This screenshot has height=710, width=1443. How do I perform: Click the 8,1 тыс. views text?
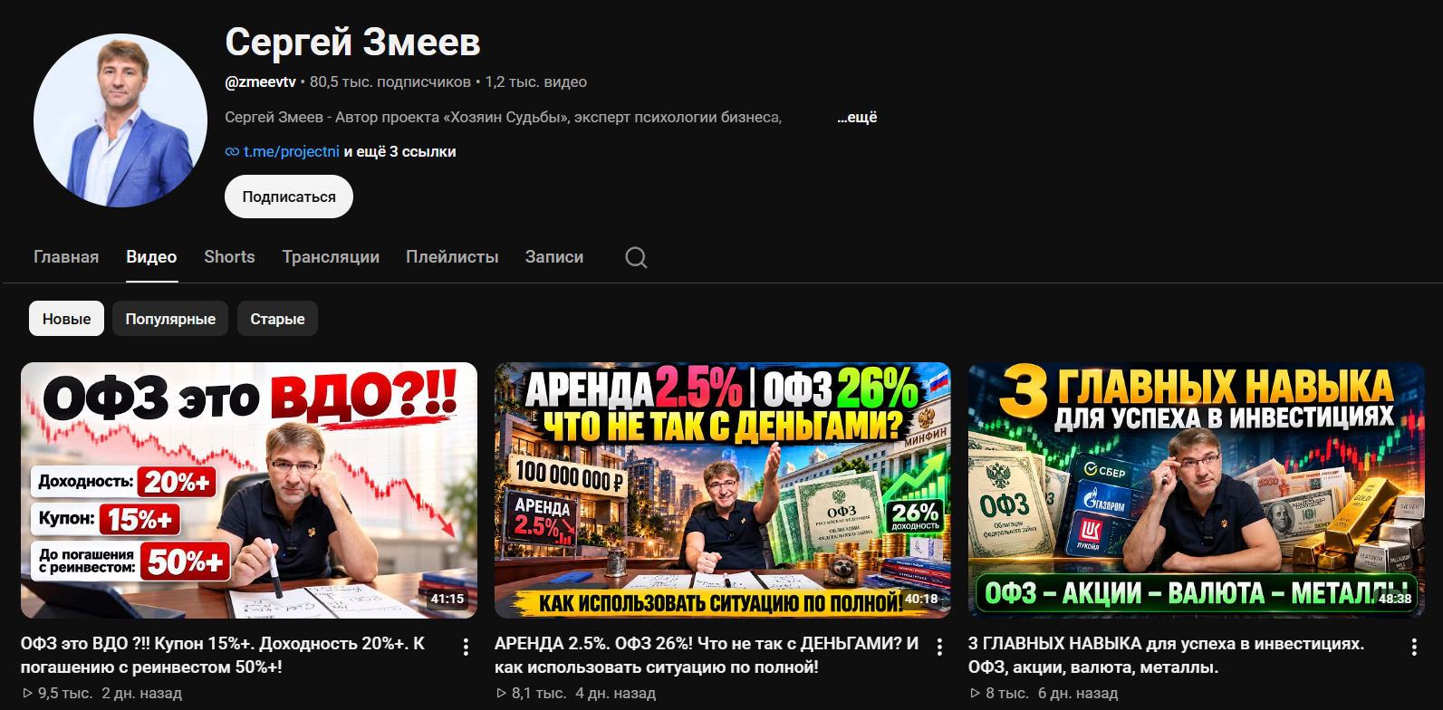[x=539, y=693]
